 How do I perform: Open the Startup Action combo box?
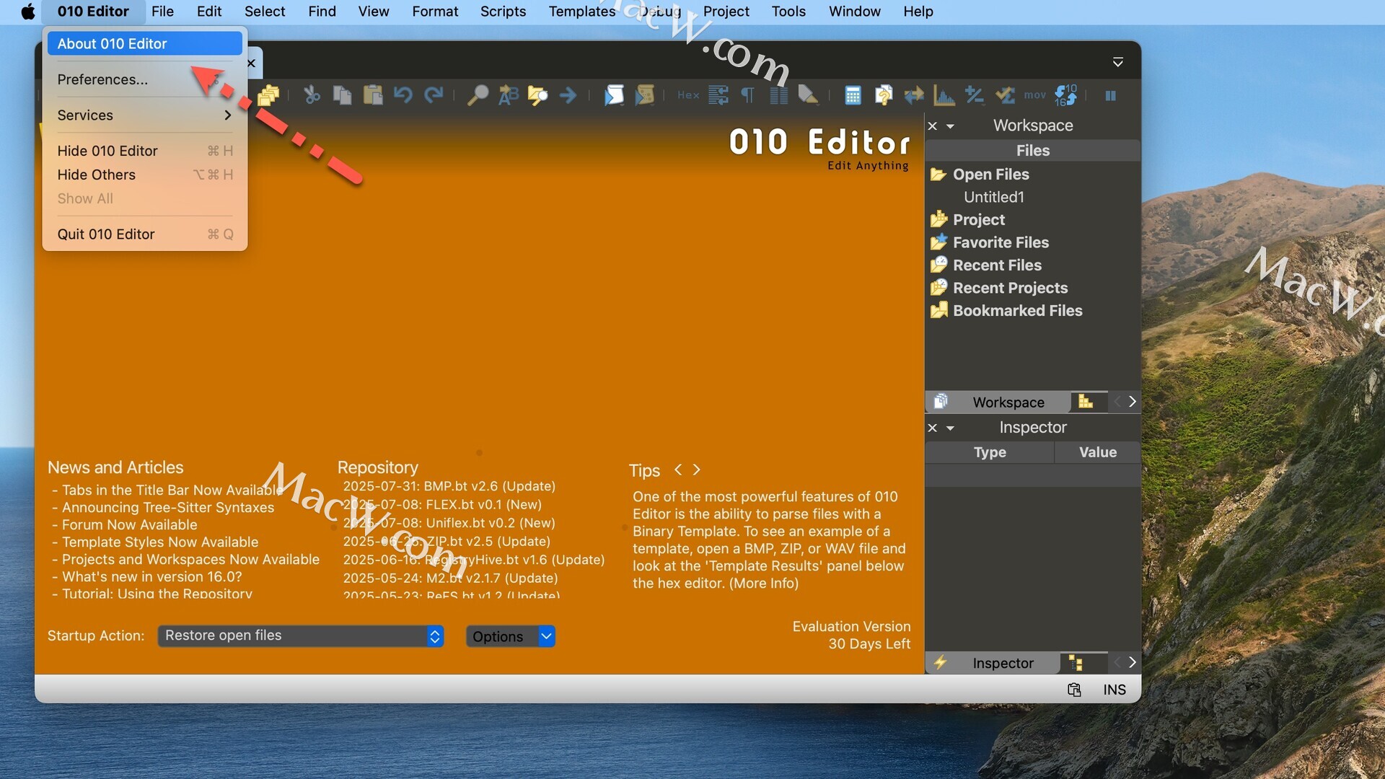pyautogui.click(x=301, y=636)
